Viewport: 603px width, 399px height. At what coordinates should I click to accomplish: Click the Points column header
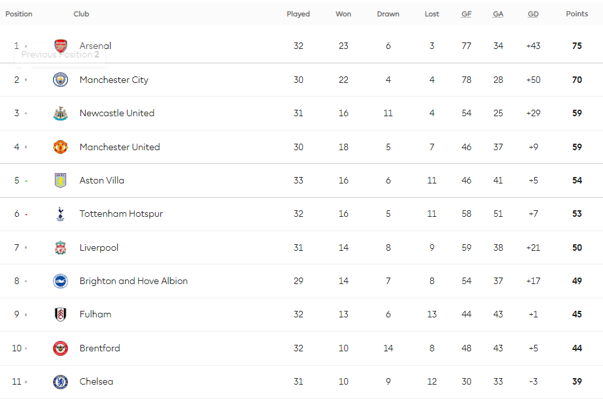[577, 14]
